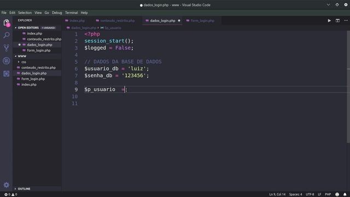Expand the Outline section
Image resolution: width=350 pixels, height=197 pixels.
click(x=15, y=189)
